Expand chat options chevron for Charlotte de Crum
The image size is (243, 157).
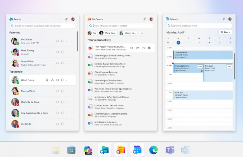click(67, 102)
